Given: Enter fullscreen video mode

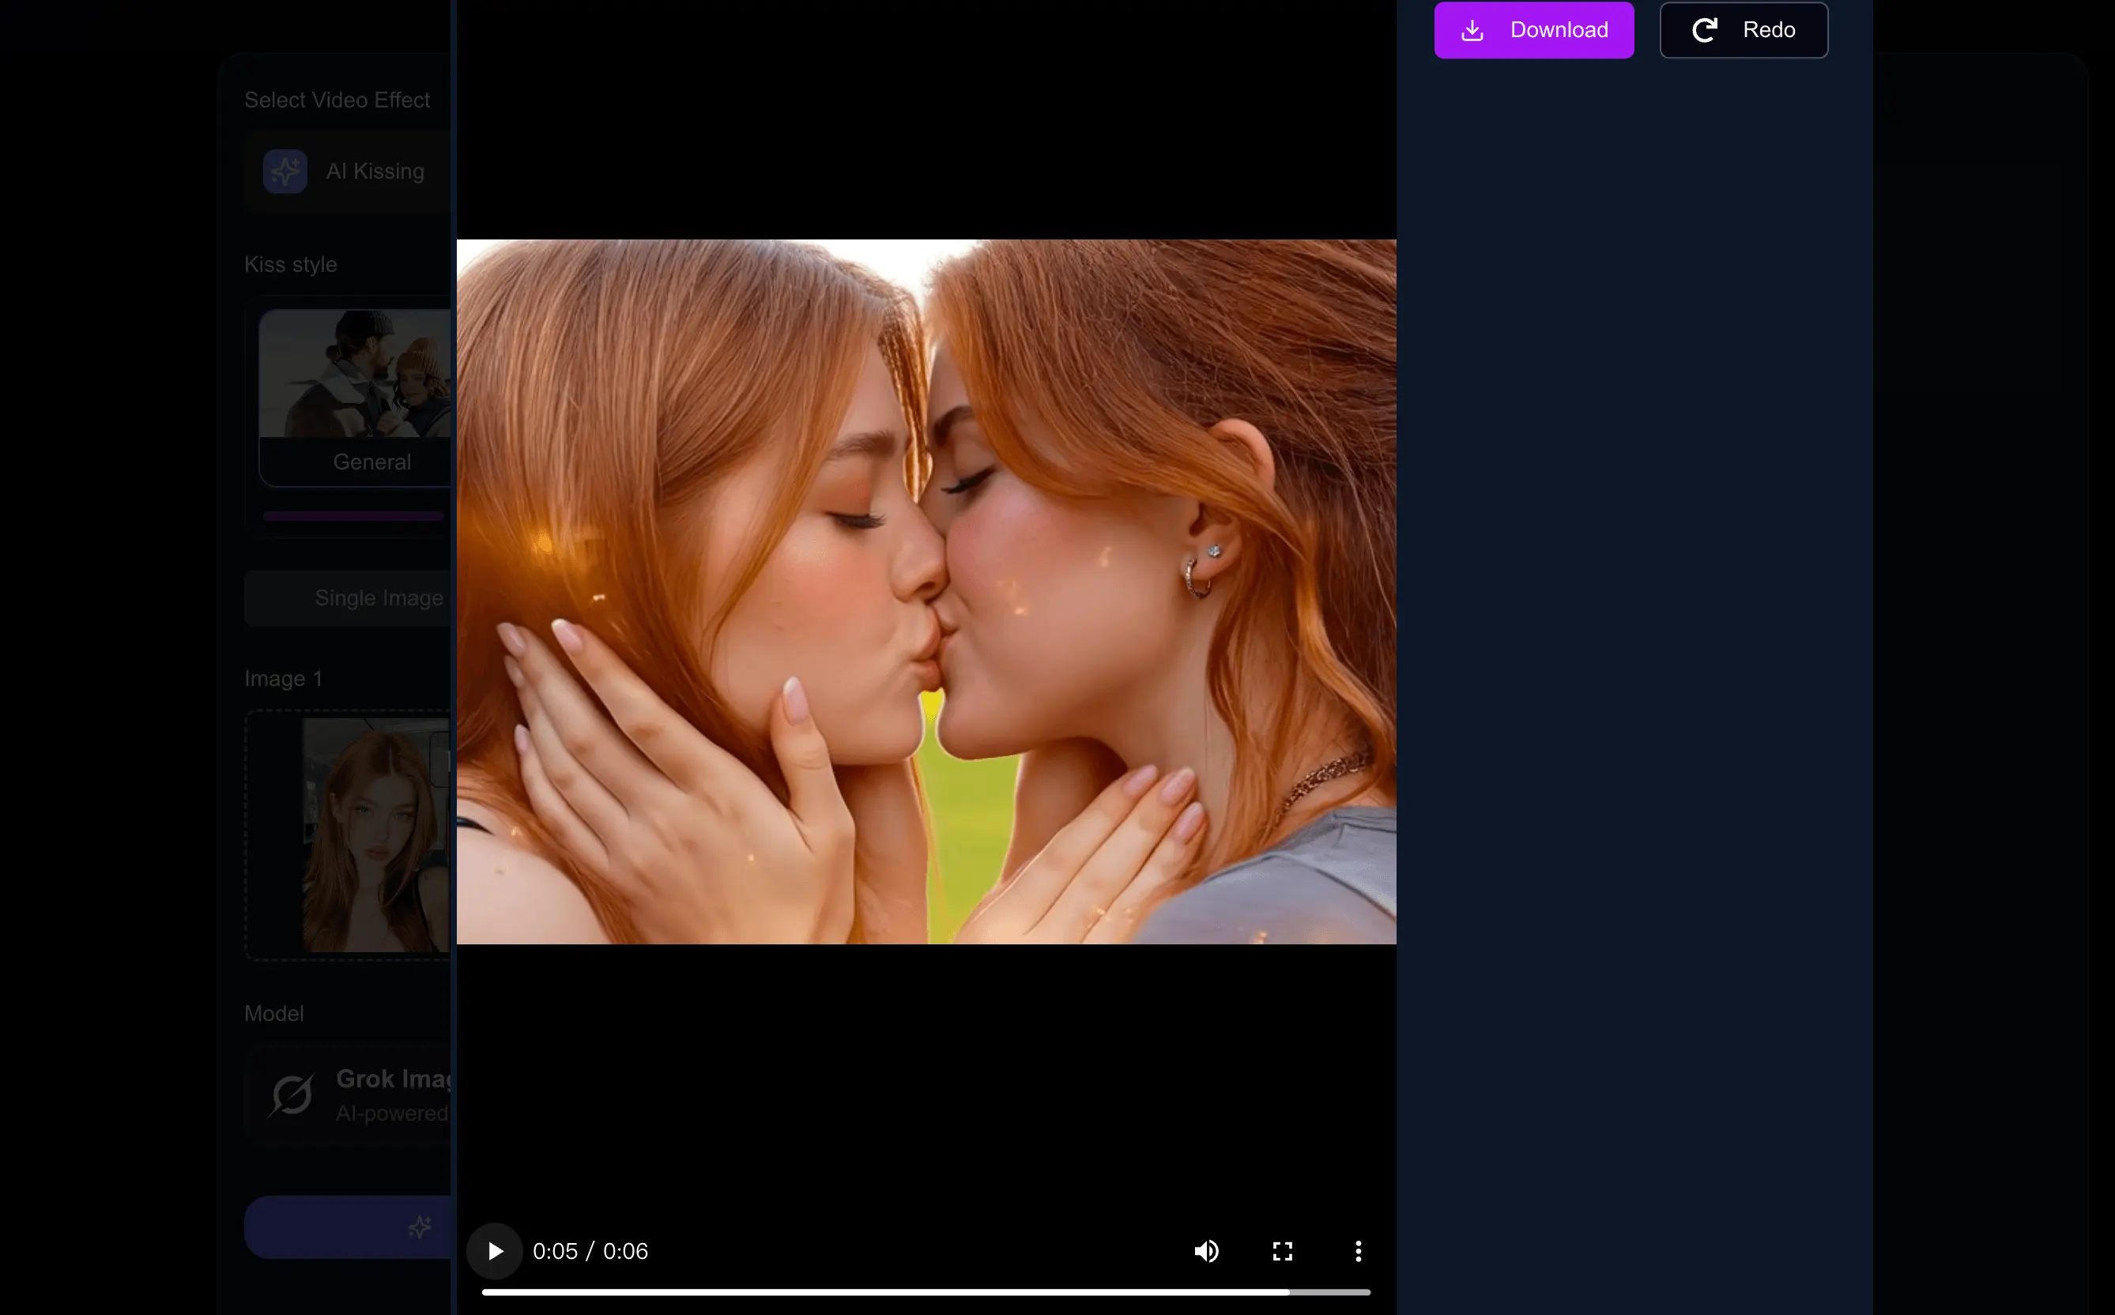Looking at the screenshot, I should pyautogui.click(x=1282, y=1251).
